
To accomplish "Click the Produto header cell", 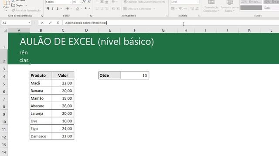I will coord(41,75).
